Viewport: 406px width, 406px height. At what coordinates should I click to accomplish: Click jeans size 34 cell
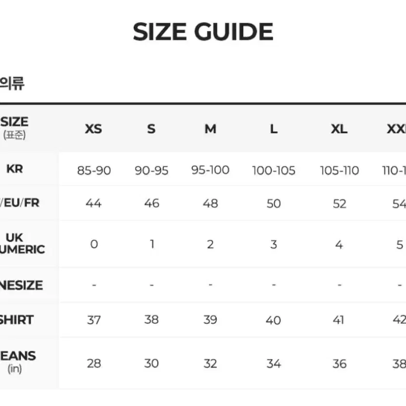(x=274, y=363)
